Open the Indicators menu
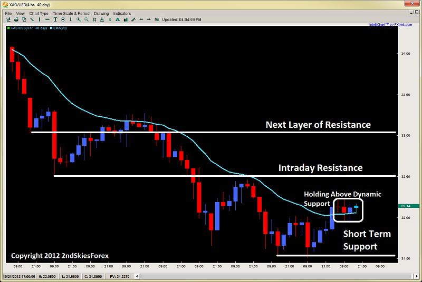The width and height of the screenshot is (422, 282). [x=122, y=13]
